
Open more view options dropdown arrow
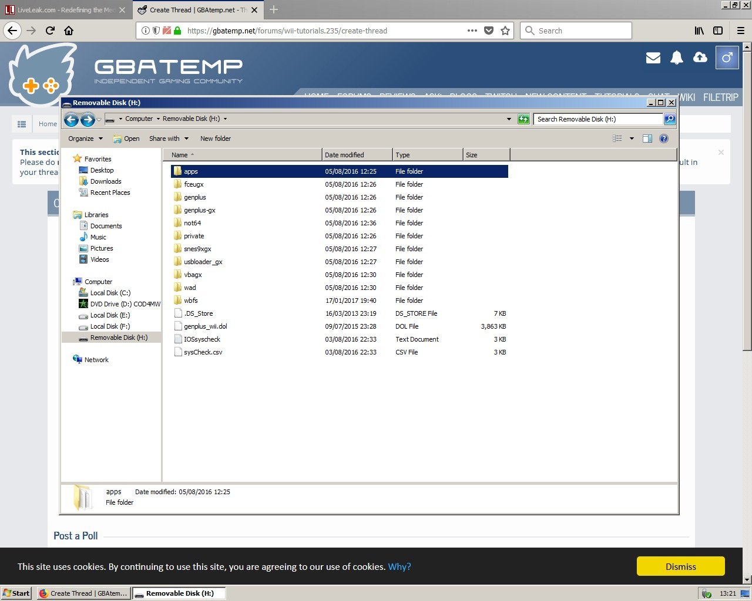click(x=632, y=139)
